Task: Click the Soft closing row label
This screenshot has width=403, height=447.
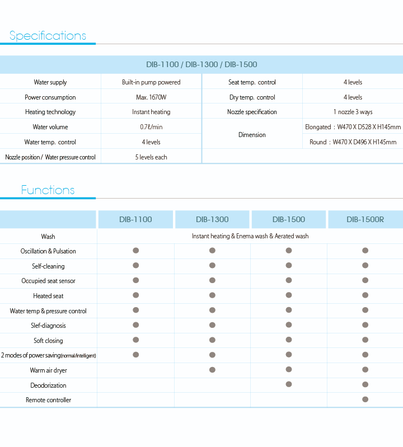Action: click(48, 340)
